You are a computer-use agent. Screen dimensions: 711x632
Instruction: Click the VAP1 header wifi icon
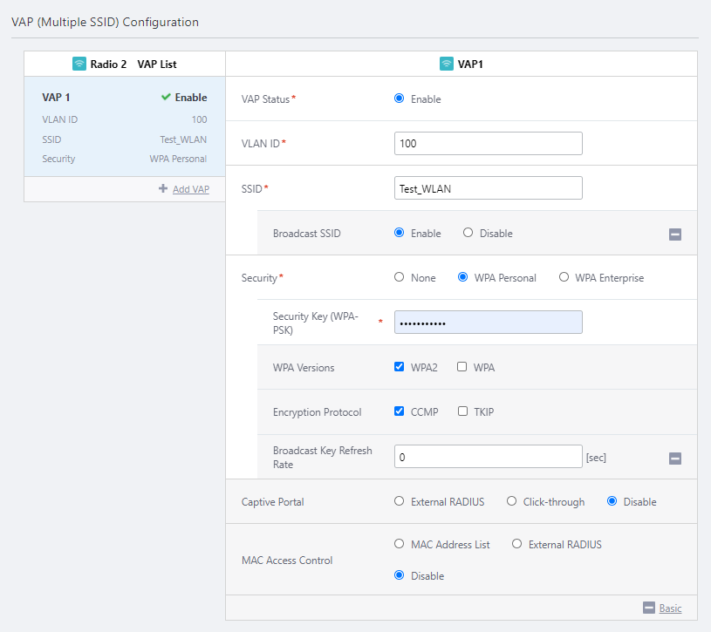pos(447,64)
